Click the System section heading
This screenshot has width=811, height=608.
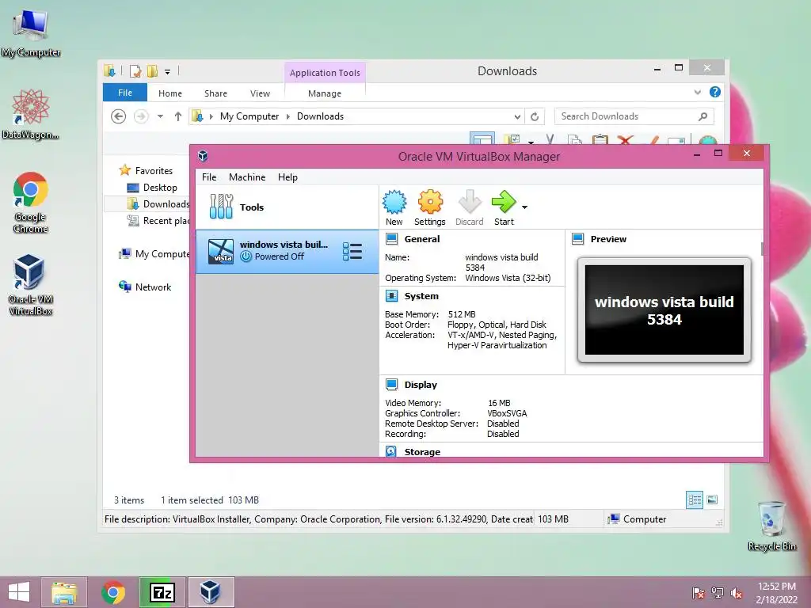coord(421,296)
